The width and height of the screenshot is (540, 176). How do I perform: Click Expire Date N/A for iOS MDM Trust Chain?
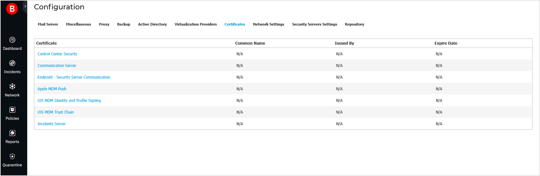pos(439,112)
